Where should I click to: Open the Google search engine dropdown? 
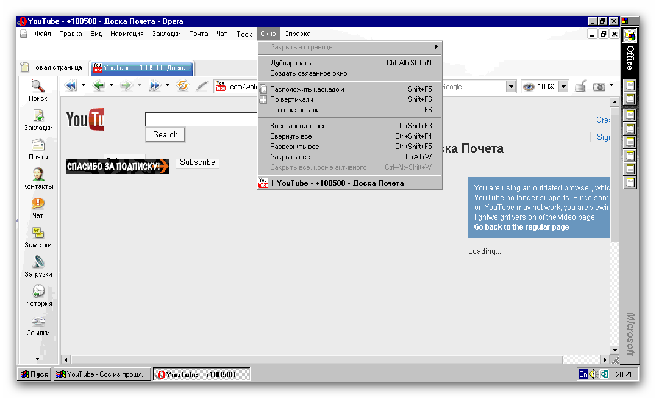(x=511, y=87)
